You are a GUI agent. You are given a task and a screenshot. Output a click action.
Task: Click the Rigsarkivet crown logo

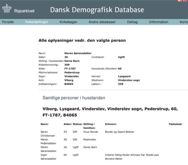(x=7, y=8)
